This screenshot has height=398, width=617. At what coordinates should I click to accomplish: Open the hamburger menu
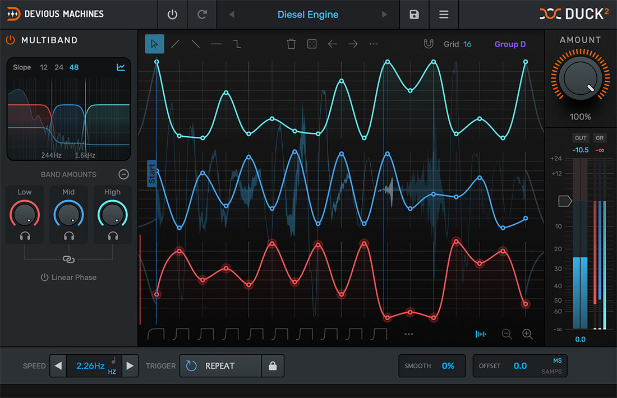444,14
